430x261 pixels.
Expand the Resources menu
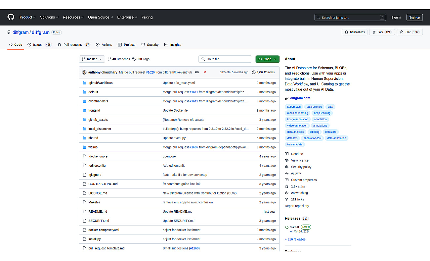point(73,17)
